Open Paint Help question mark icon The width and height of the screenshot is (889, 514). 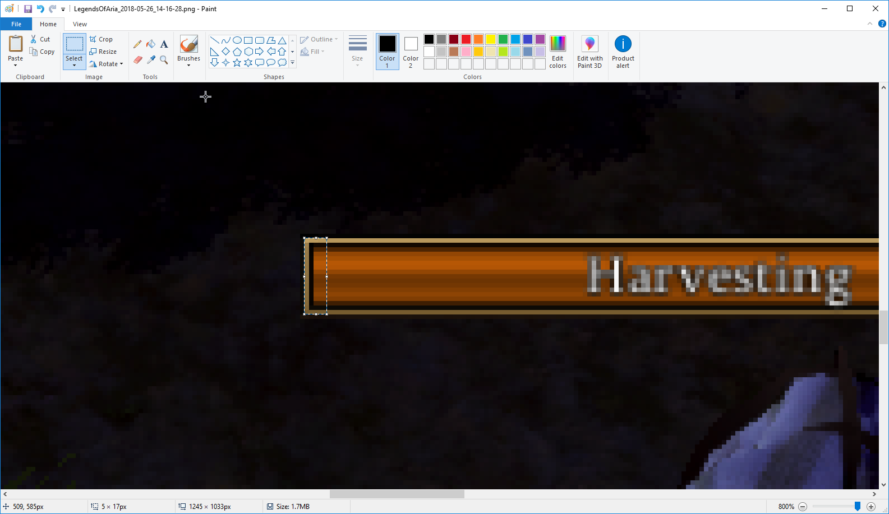pos(882,24)
